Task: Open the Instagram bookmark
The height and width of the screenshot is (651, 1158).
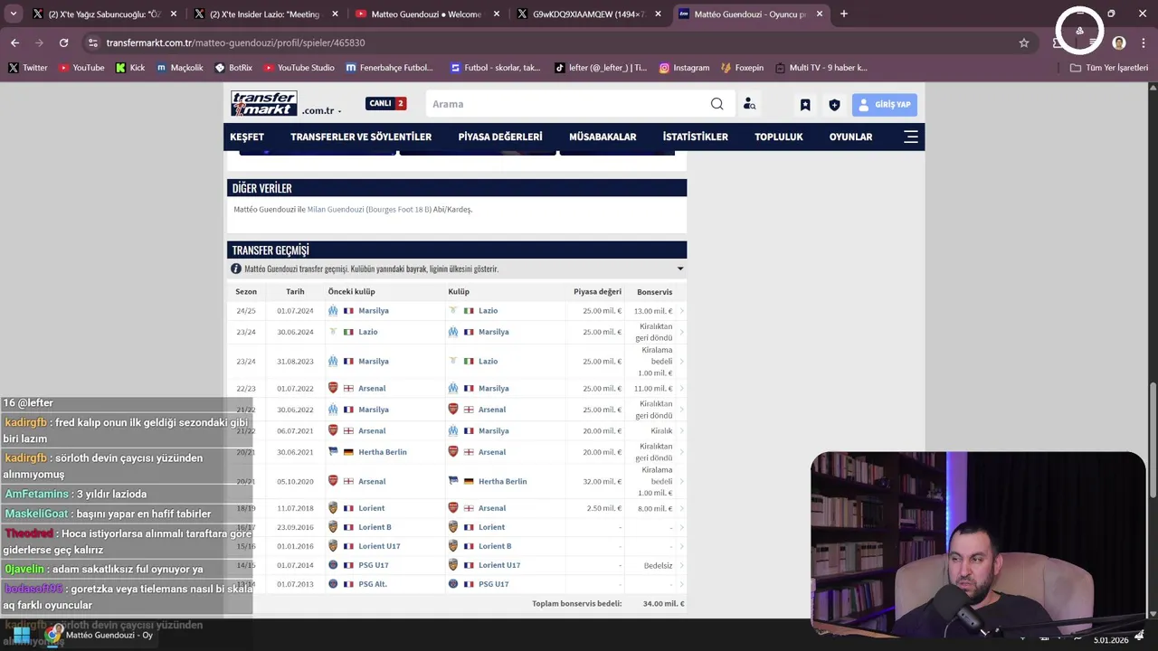Action: (684, 68)
